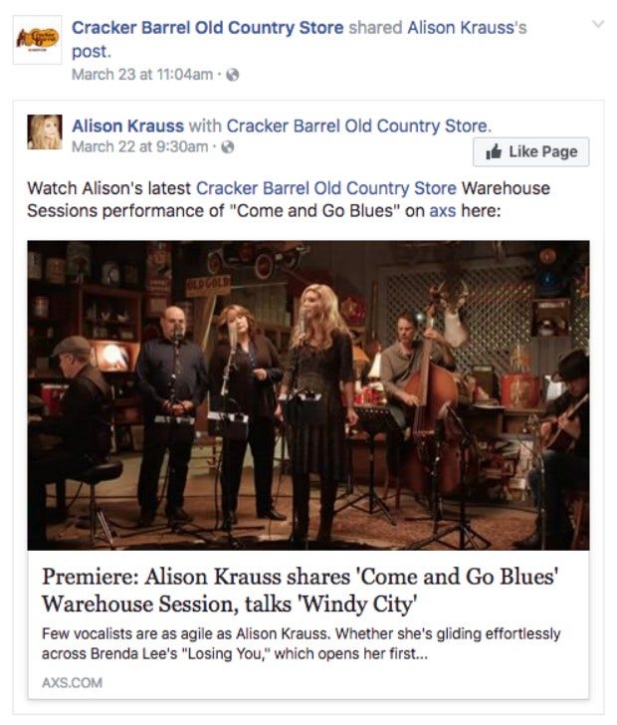Open the Premiere: Alison Krauss article headline
Screen dimensions: 617x725
click(301, 591)
